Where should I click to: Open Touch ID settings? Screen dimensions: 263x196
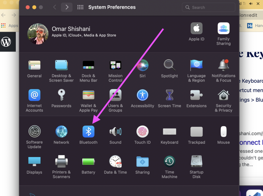click(x=142, y=131)
